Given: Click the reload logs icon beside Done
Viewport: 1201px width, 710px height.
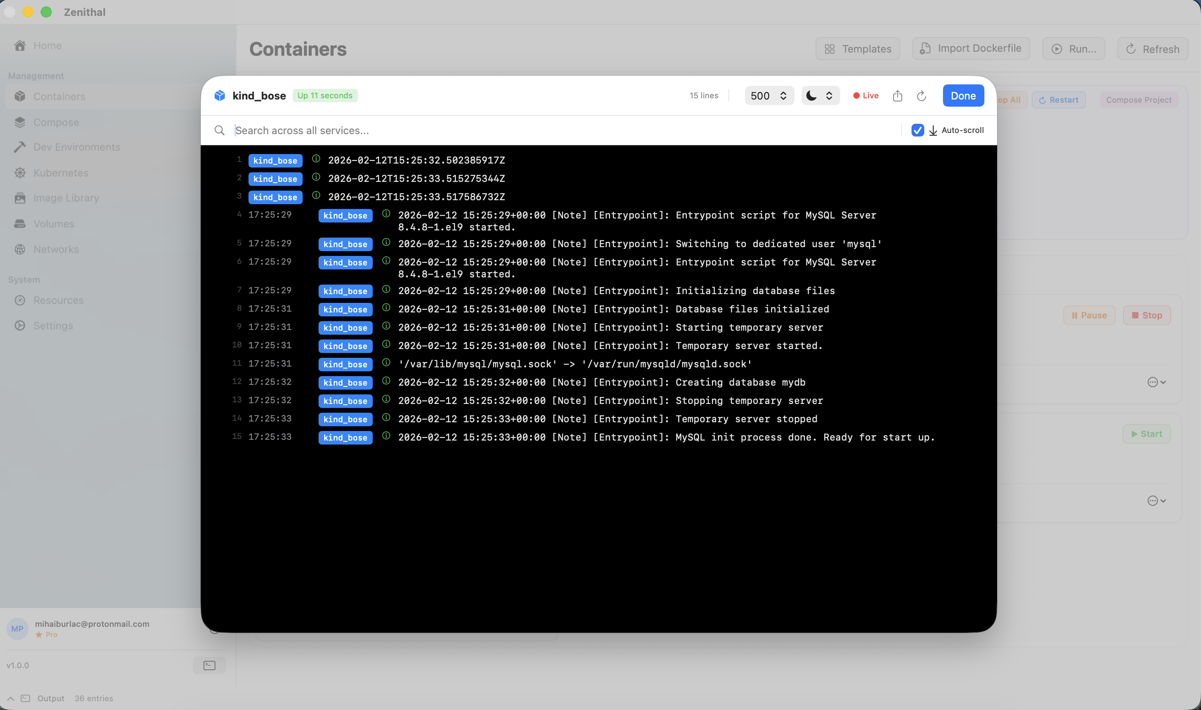Looking at the screenshot, I should pyautogui.click(x=921, y=96).
